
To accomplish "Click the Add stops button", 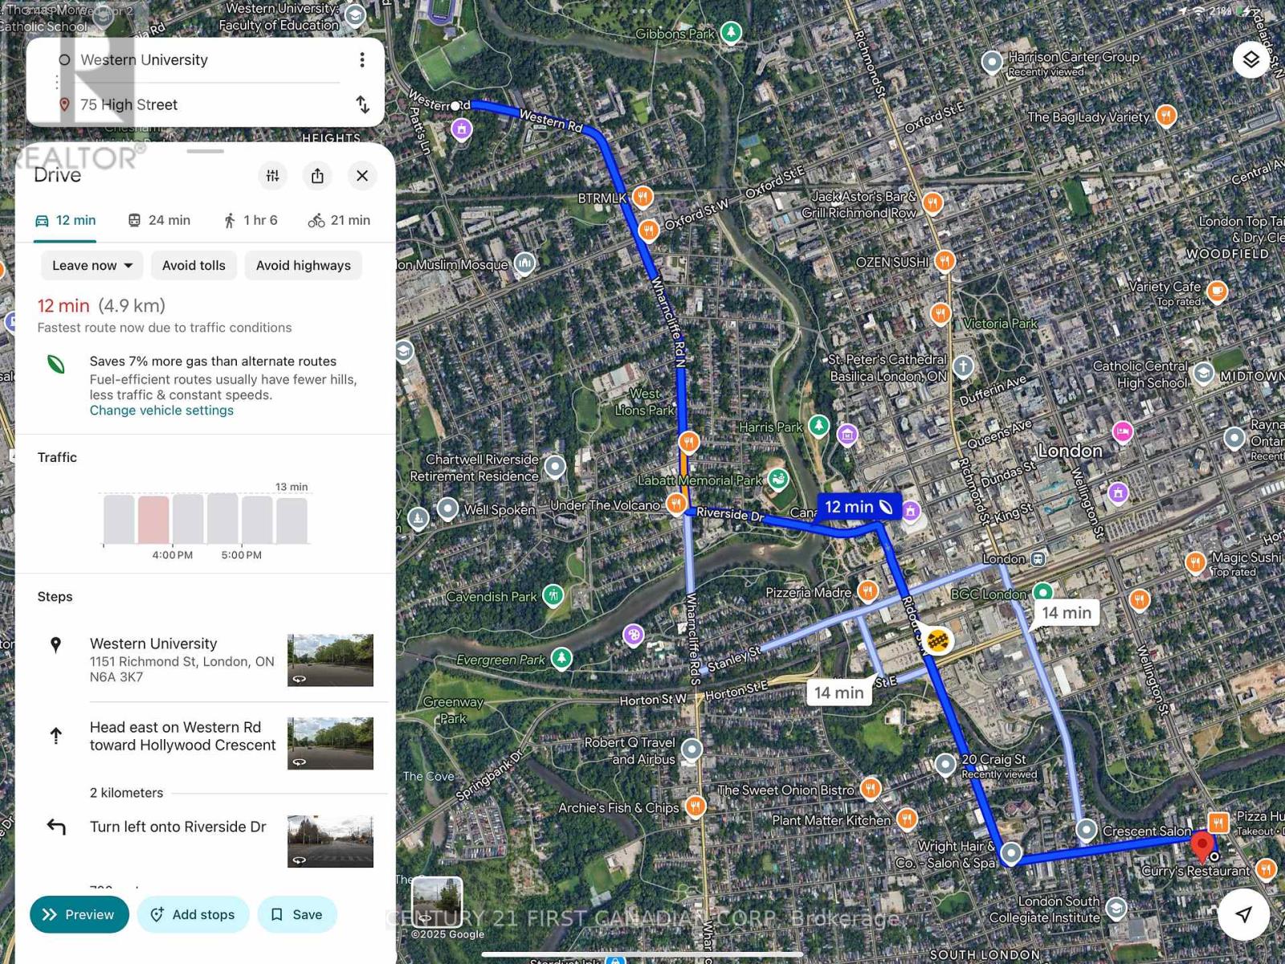I will (193, 914).
